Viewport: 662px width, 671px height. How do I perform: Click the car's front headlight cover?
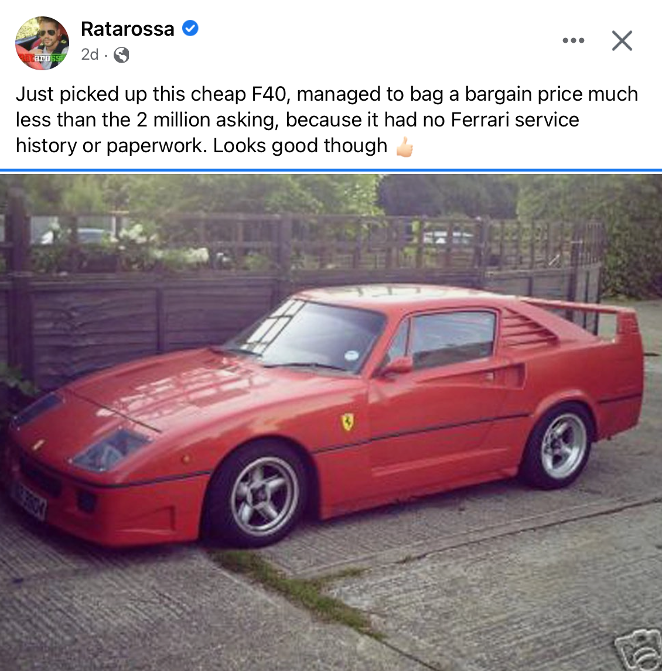coord(111,449)
